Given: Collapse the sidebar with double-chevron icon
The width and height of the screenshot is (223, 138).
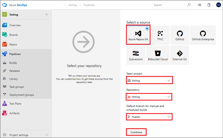Looking at the screenshot, I should [47, 135].
